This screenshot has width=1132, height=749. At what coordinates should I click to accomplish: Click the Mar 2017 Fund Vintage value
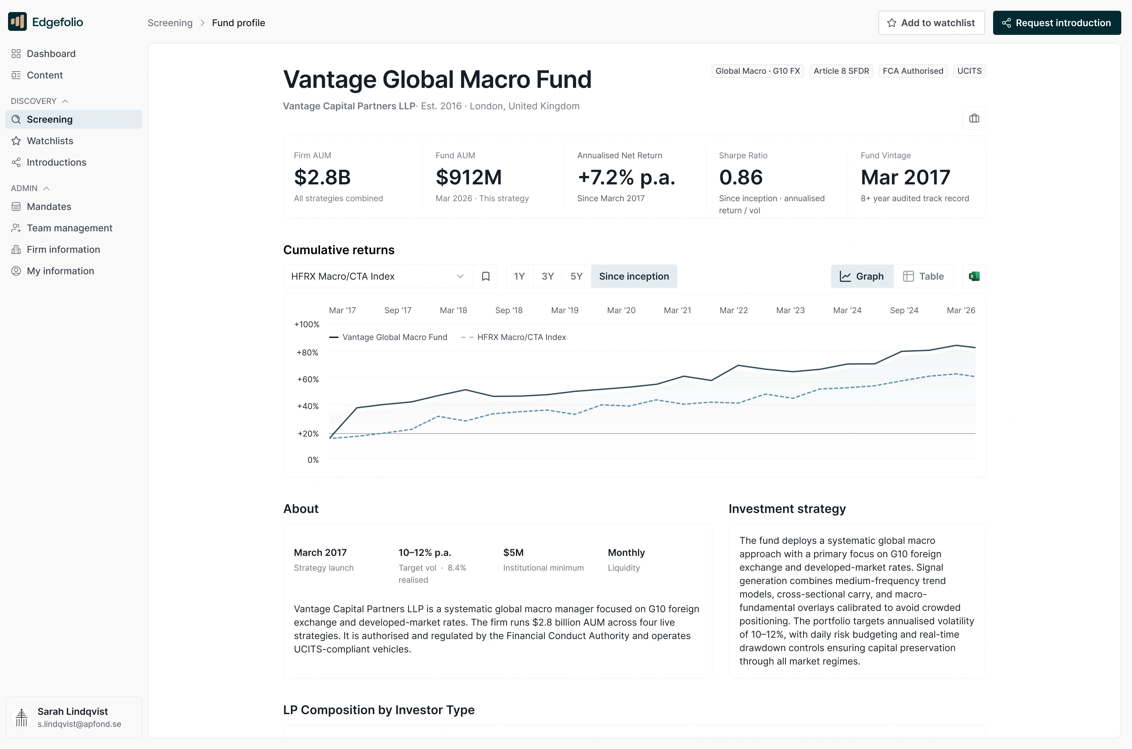pos(906,177)
